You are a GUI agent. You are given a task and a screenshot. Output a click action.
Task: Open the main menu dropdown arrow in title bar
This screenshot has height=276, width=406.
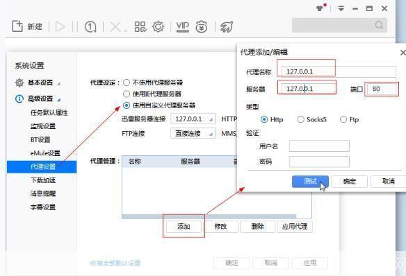tap(341, 8)
